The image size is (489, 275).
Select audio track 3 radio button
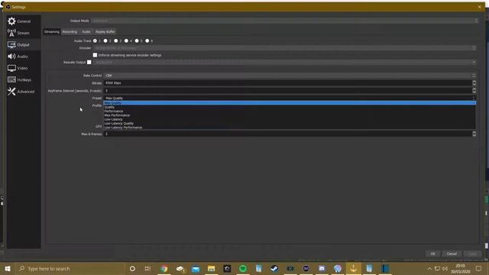click(x=116, y=40)
